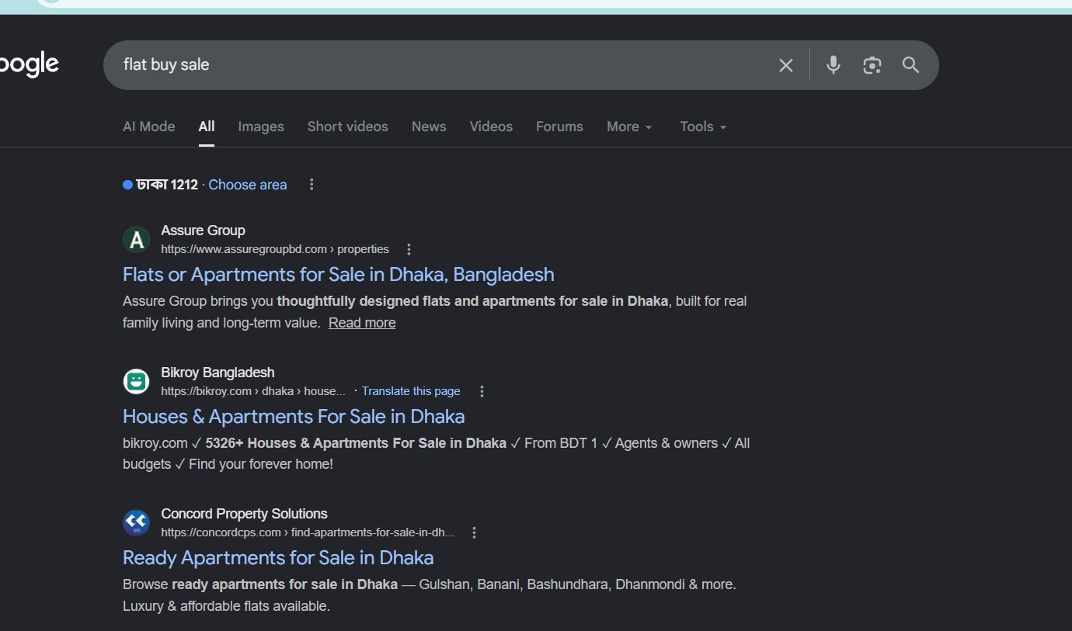Clear the search box with the X icon

[786, 65]
